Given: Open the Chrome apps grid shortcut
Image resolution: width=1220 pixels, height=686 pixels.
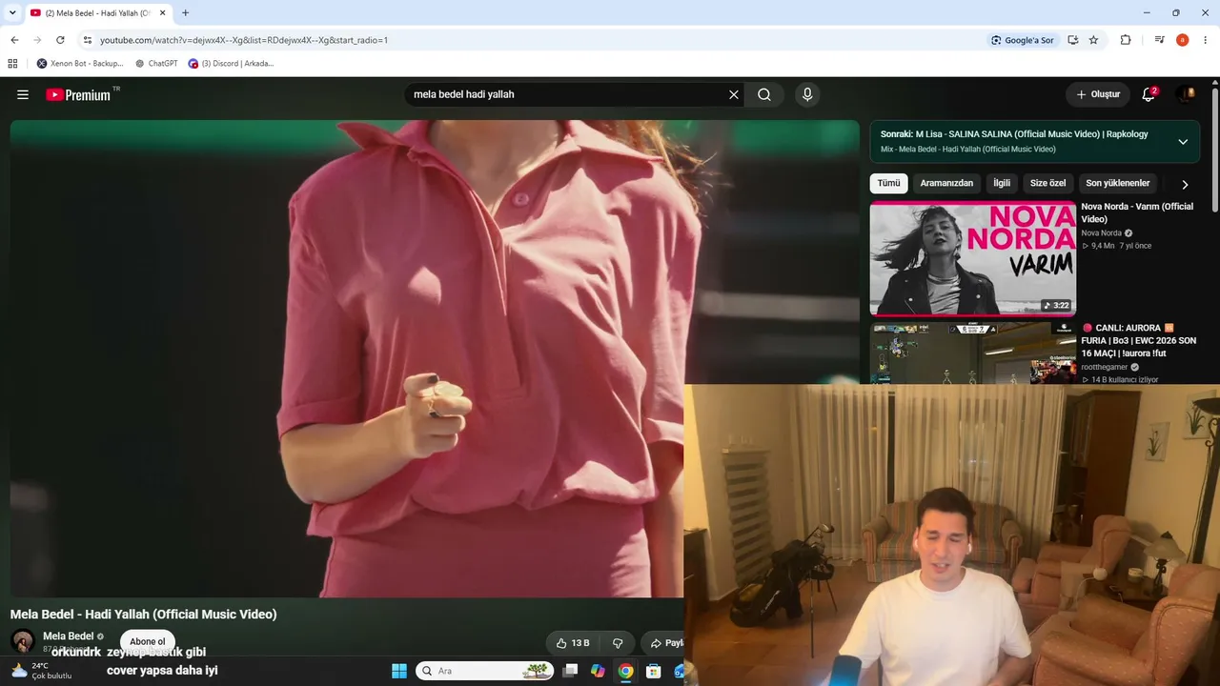Looking at the screenshot, I should tap(12, 64).
